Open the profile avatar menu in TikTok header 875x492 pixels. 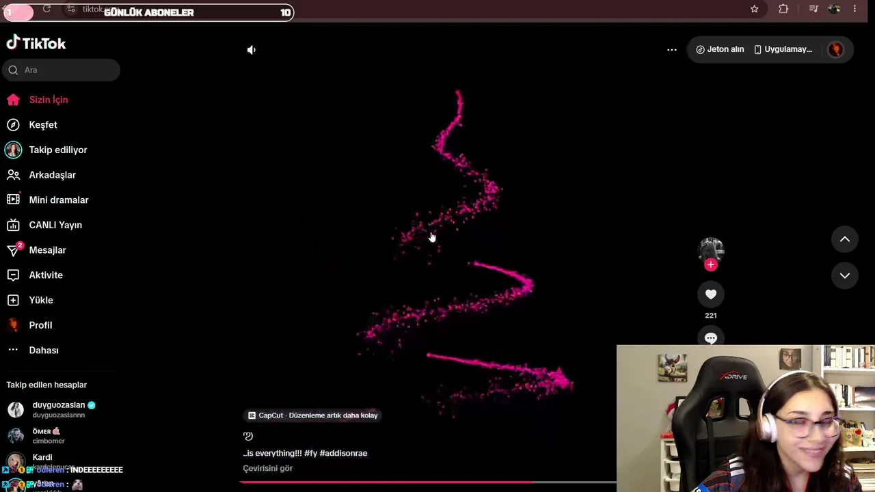click(835, 49)
